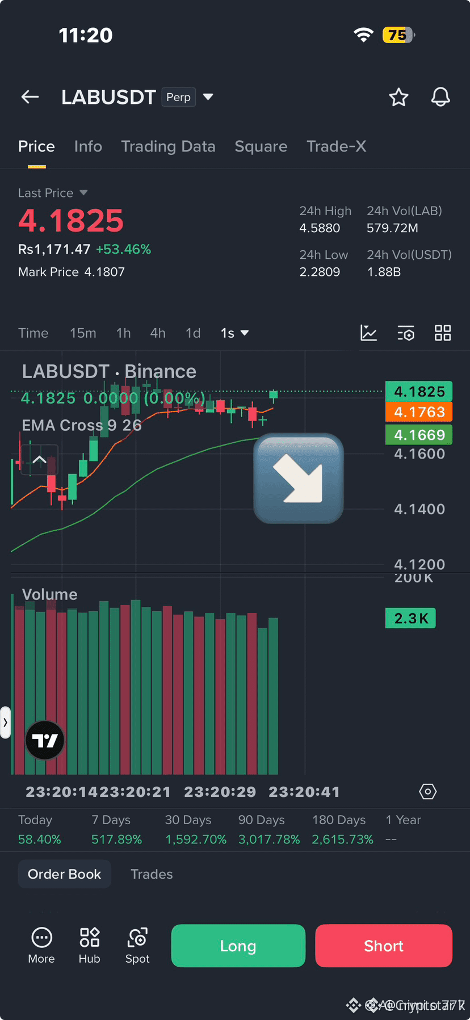The image size is (470, 1020).
Task: Tap the 2.3K volume tag
Action: point(410,618)
